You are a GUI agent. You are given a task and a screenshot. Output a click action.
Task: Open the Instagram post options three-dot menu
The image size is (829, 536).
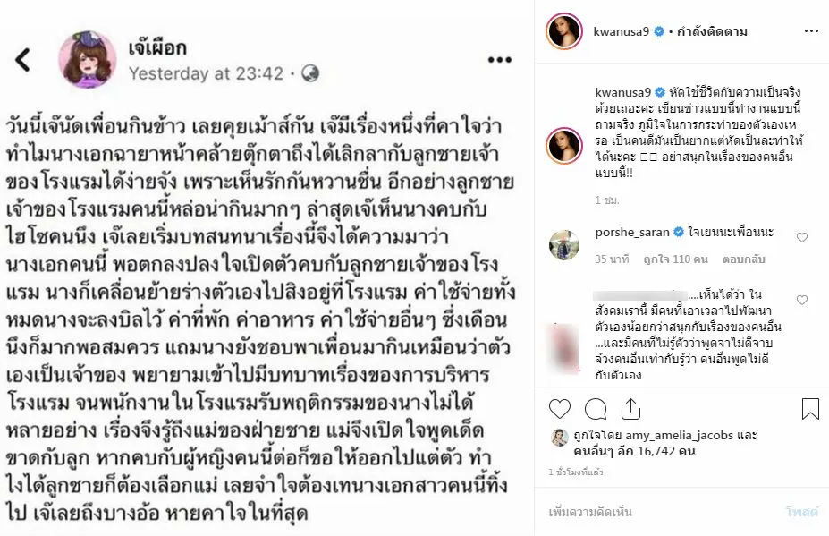click(x=811, y=31)
